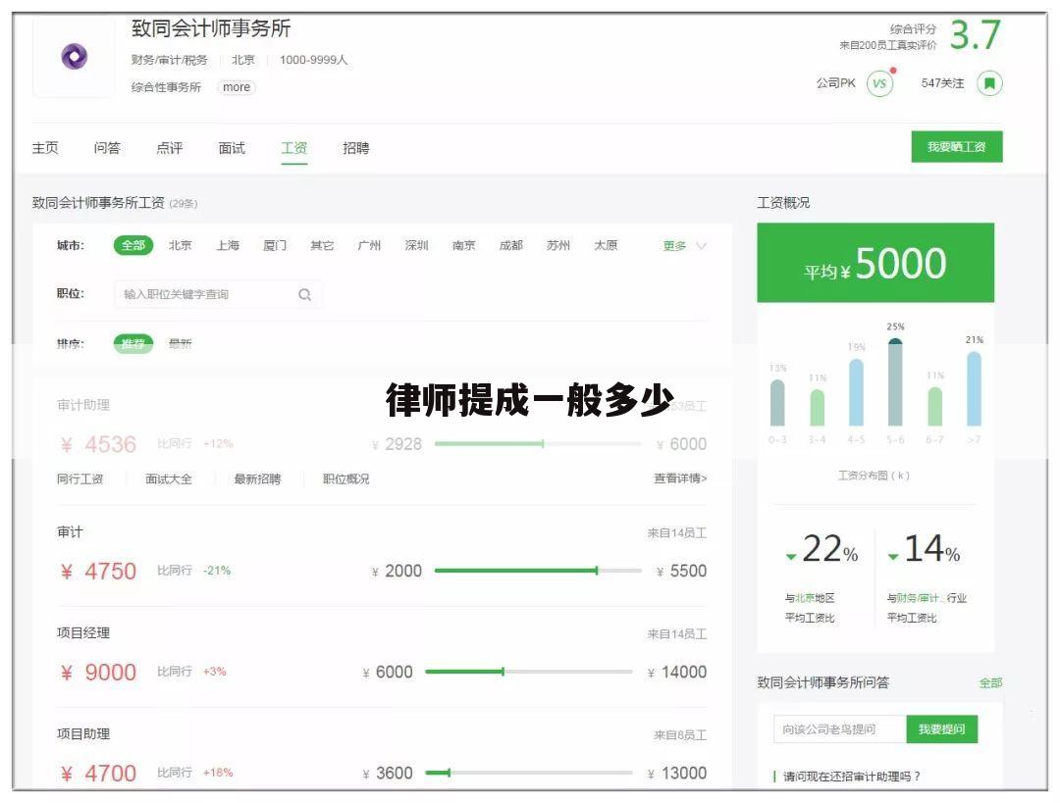This screenshot has height=803, width=1060.
Task: Open the 招聘 tab
Action: point(356,148)
